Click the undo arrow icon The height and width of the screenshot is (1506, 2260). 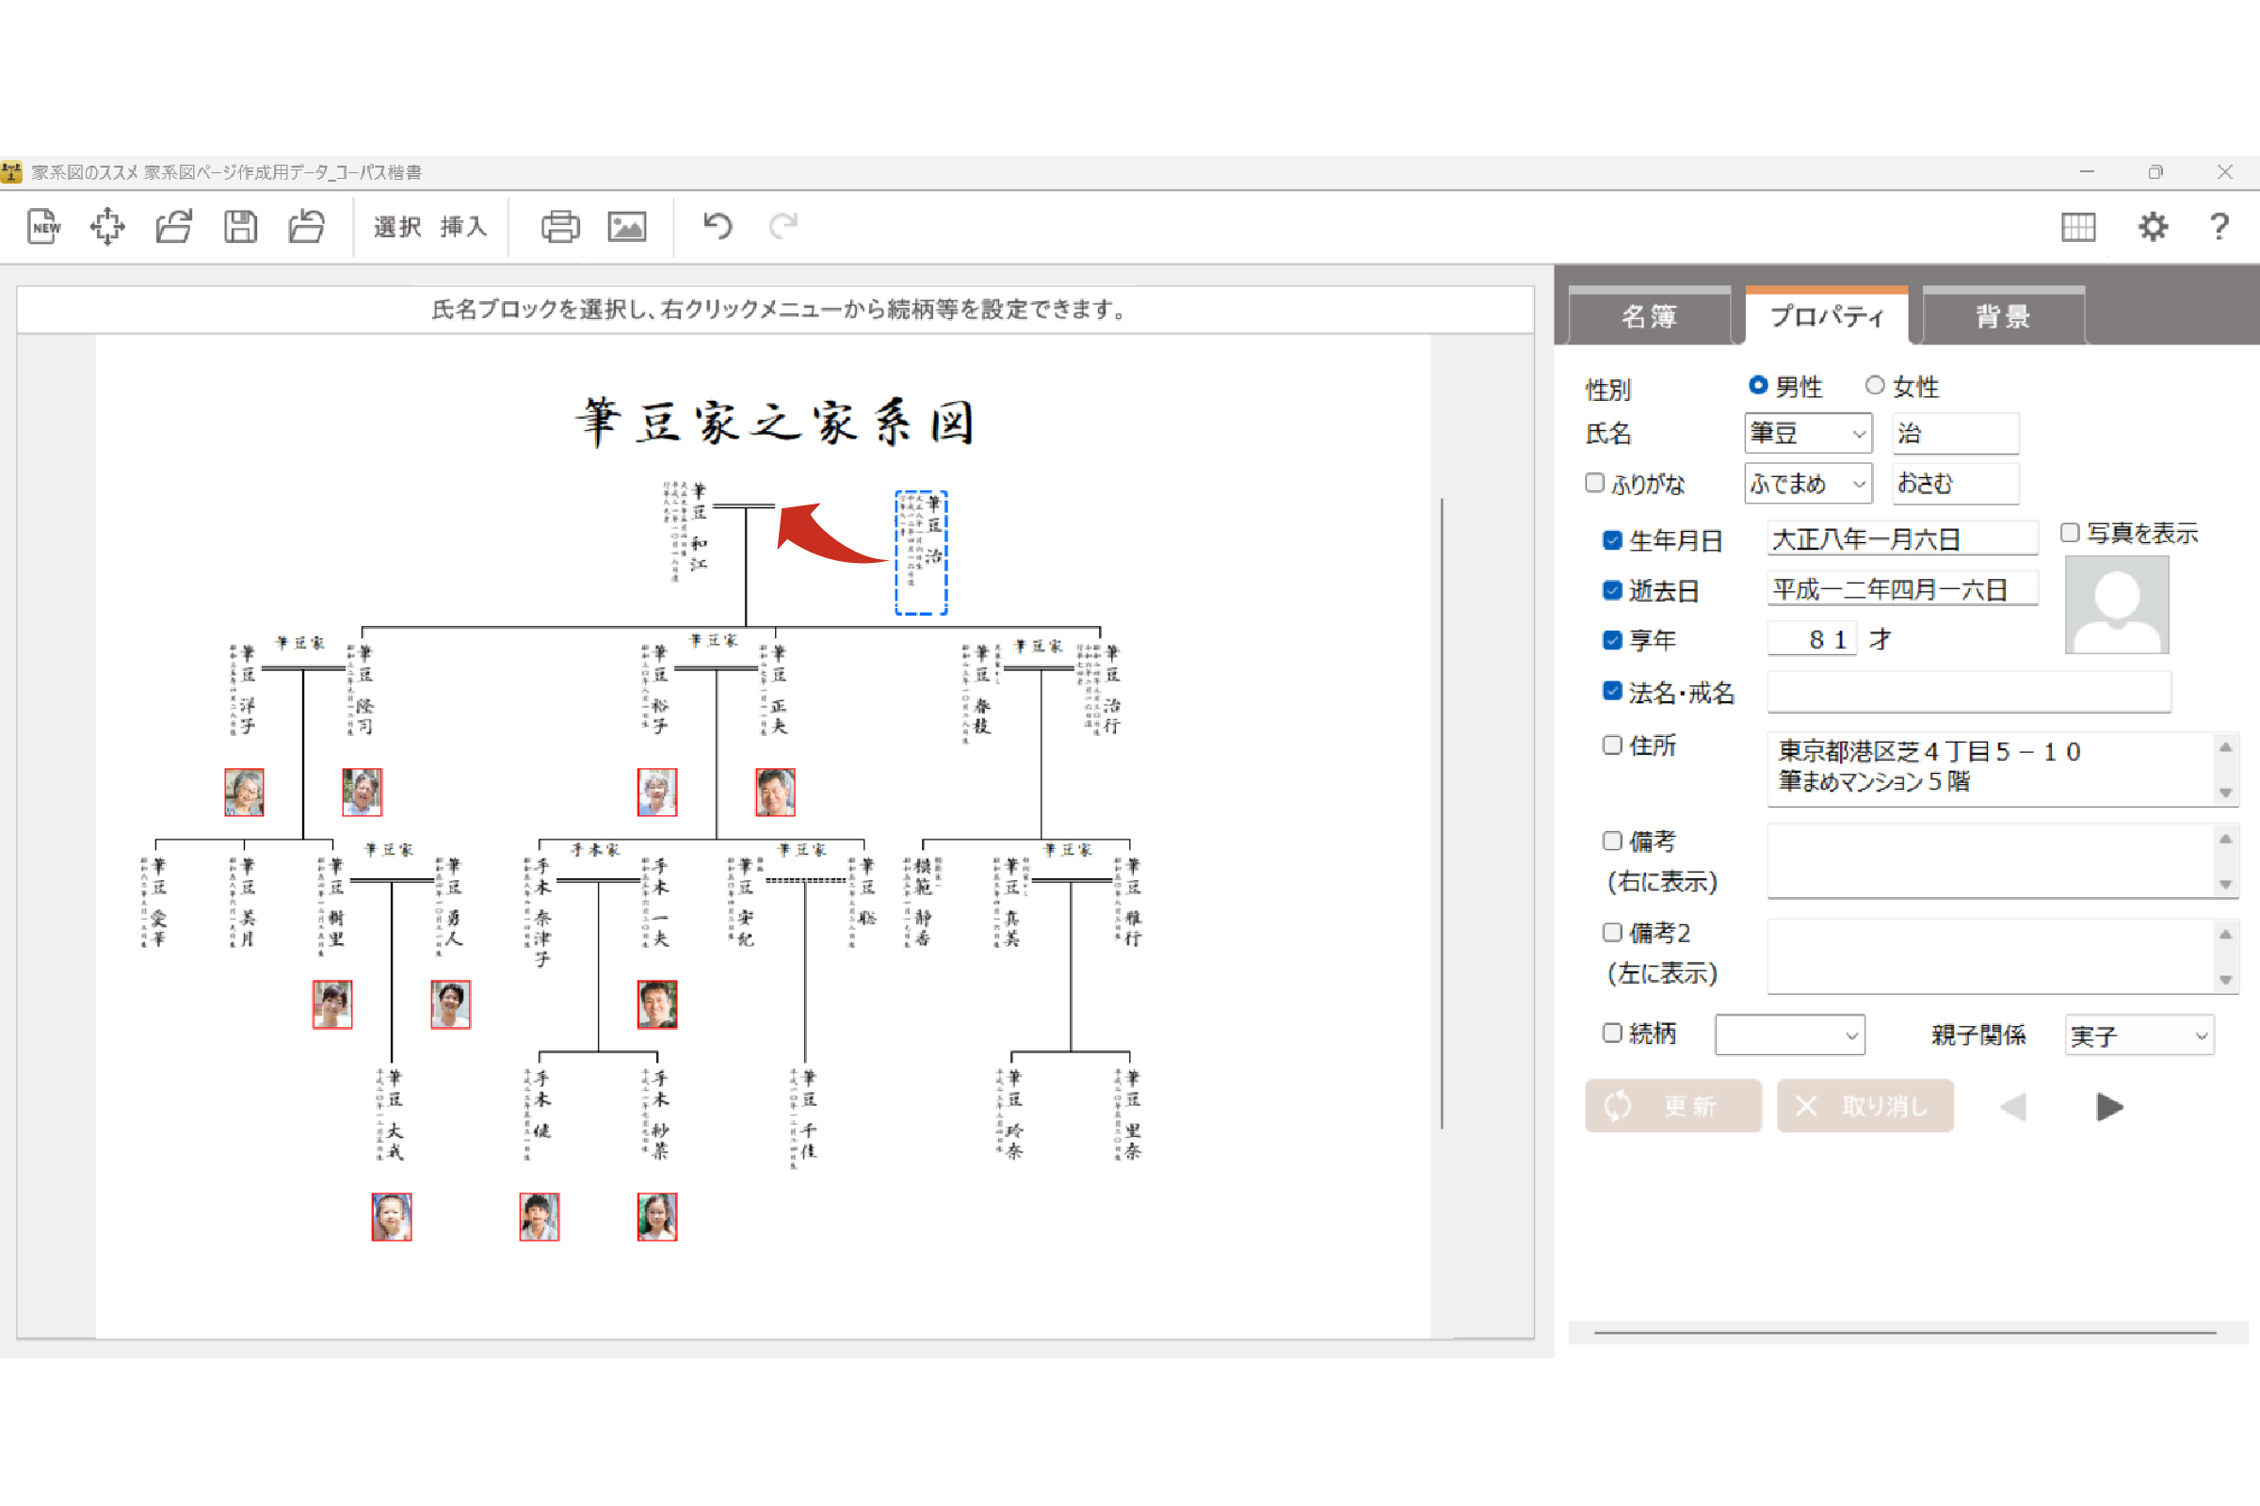[x=718, y=227]
